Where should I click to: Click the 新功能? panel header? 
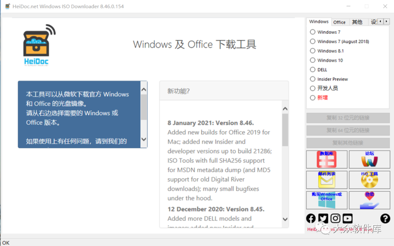[224, 91]
